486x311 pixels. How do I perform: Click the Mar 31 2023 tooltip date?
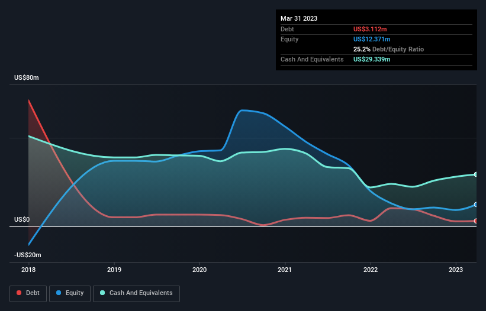tap(299, 18)
